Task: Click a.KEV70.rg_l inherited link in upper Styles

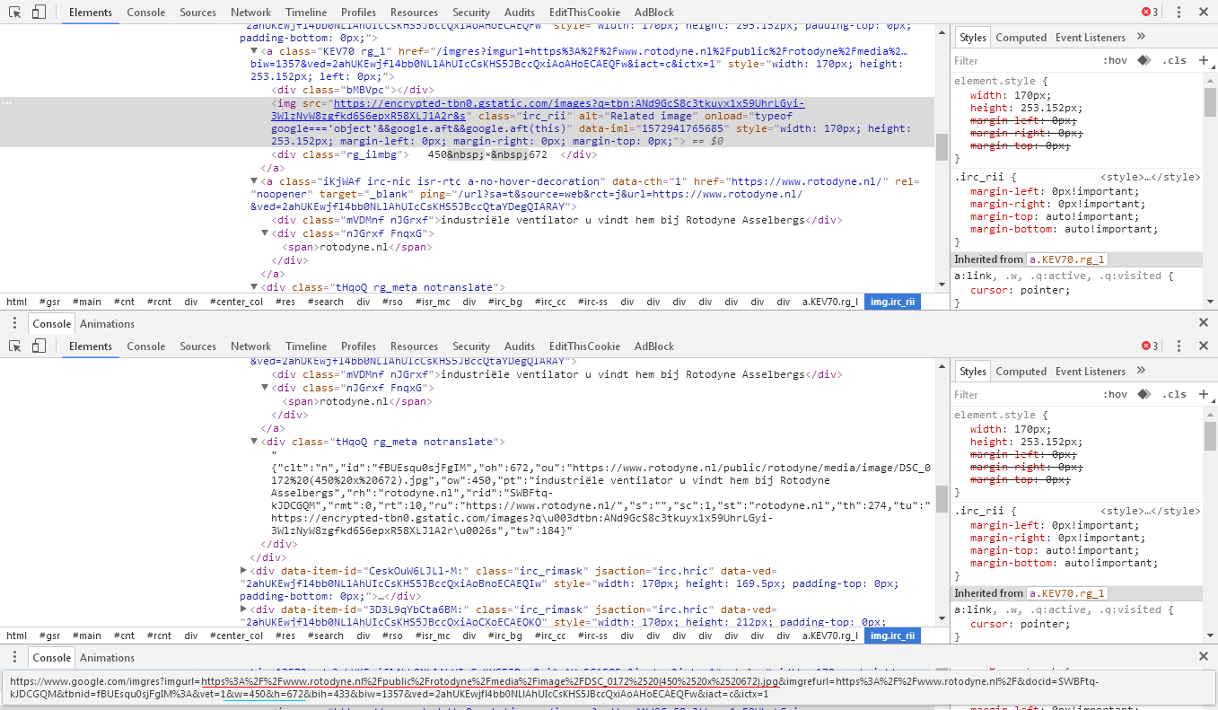Action: (x=1067, y=259)
